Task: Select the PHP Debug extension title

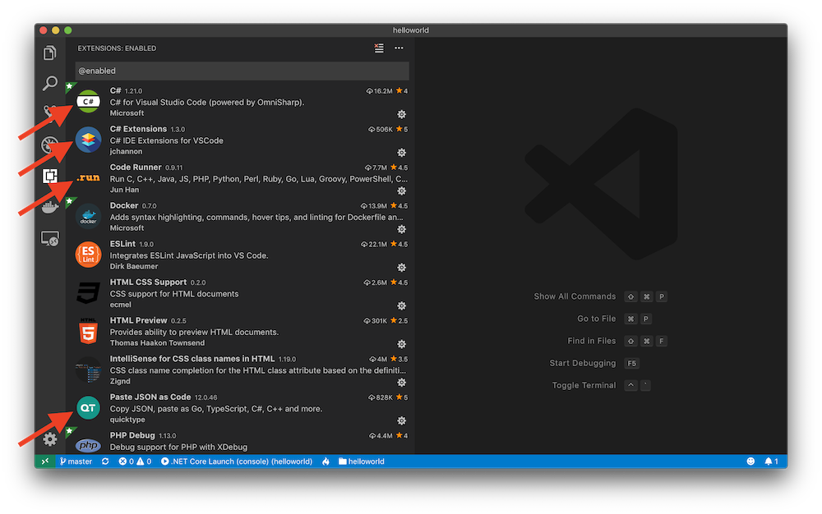Action: [x=132, y=435]
